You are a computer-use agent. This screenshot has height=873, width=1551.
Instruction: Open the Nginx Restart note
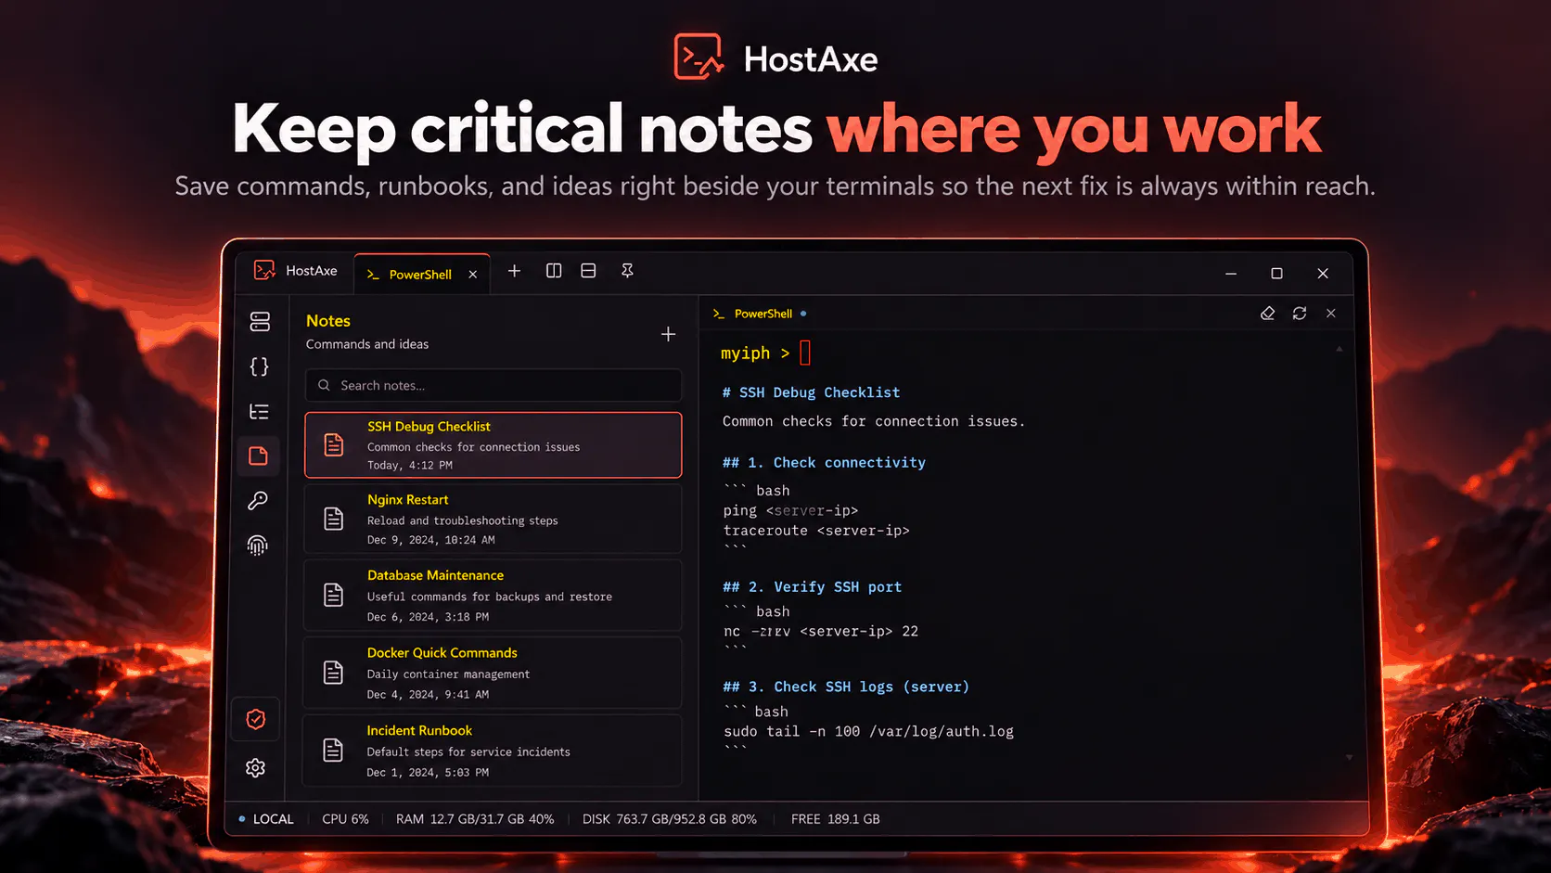493,519
